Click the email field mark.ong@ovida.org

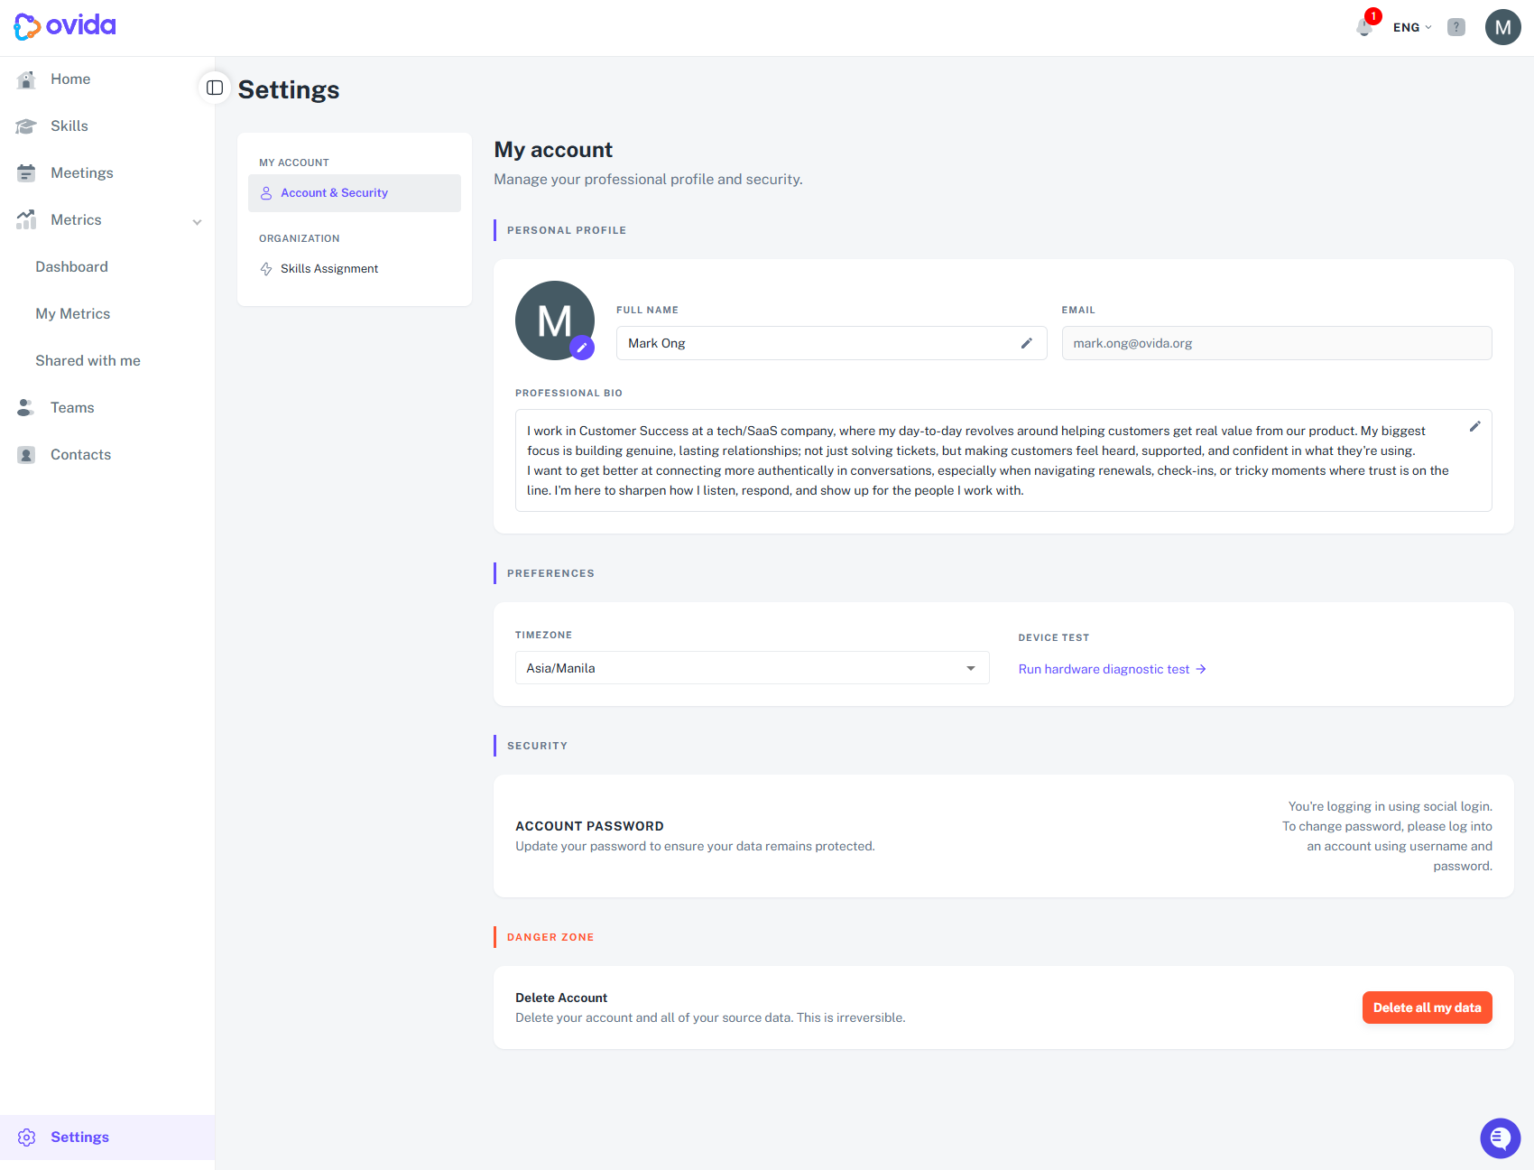click(1277, 343)
